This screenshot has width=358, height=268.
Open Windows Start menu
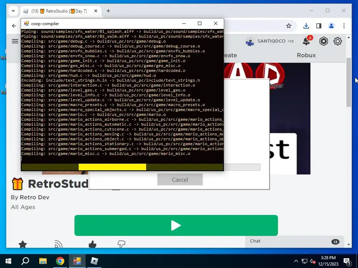8,261
